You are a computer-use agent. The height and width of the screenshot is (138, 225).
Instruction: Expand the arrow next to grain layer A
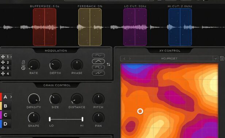click(x=11, y=97)
